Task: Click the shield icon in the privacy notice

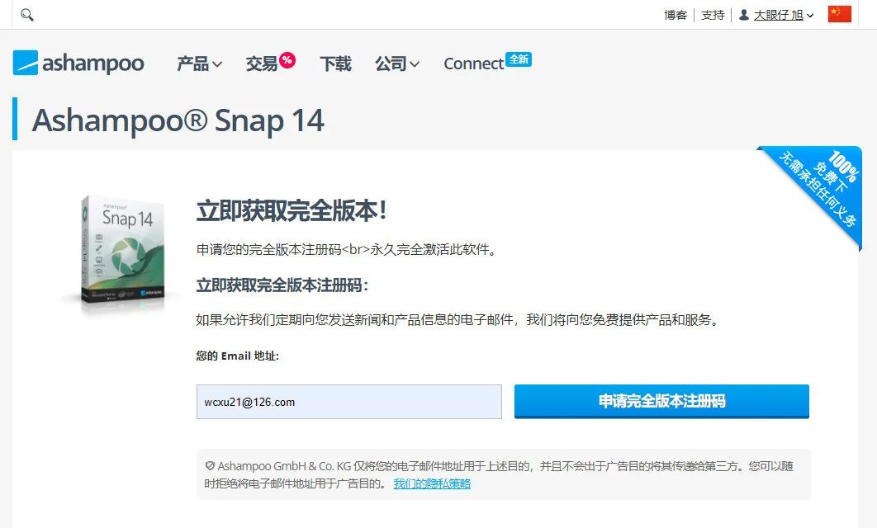Action: click(x=211, y=465)
